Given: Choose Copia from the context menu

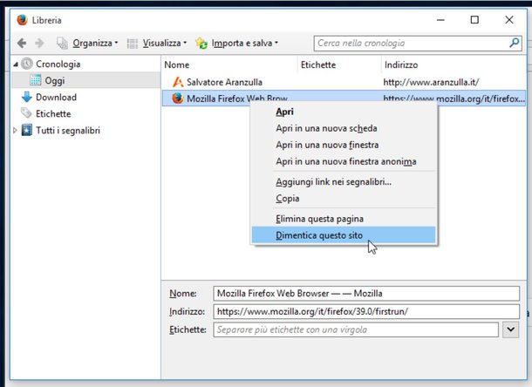Looking at the screenshot, I should (344, 199).
